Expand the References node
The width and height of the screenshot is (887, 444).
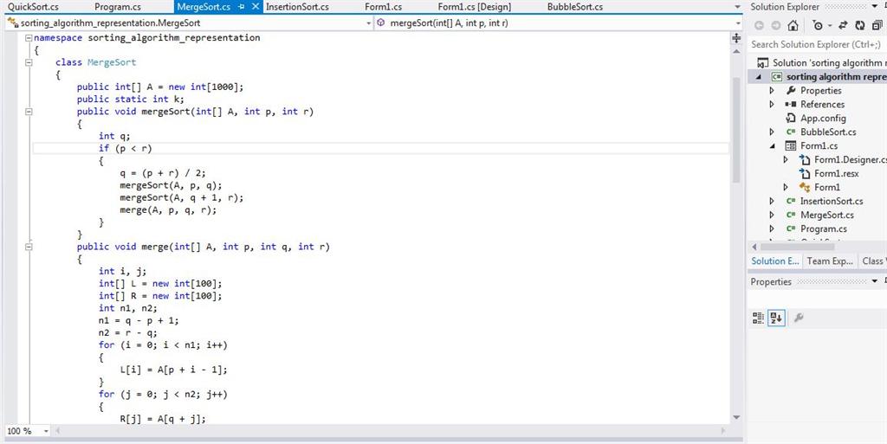click(x=772, y=104)
